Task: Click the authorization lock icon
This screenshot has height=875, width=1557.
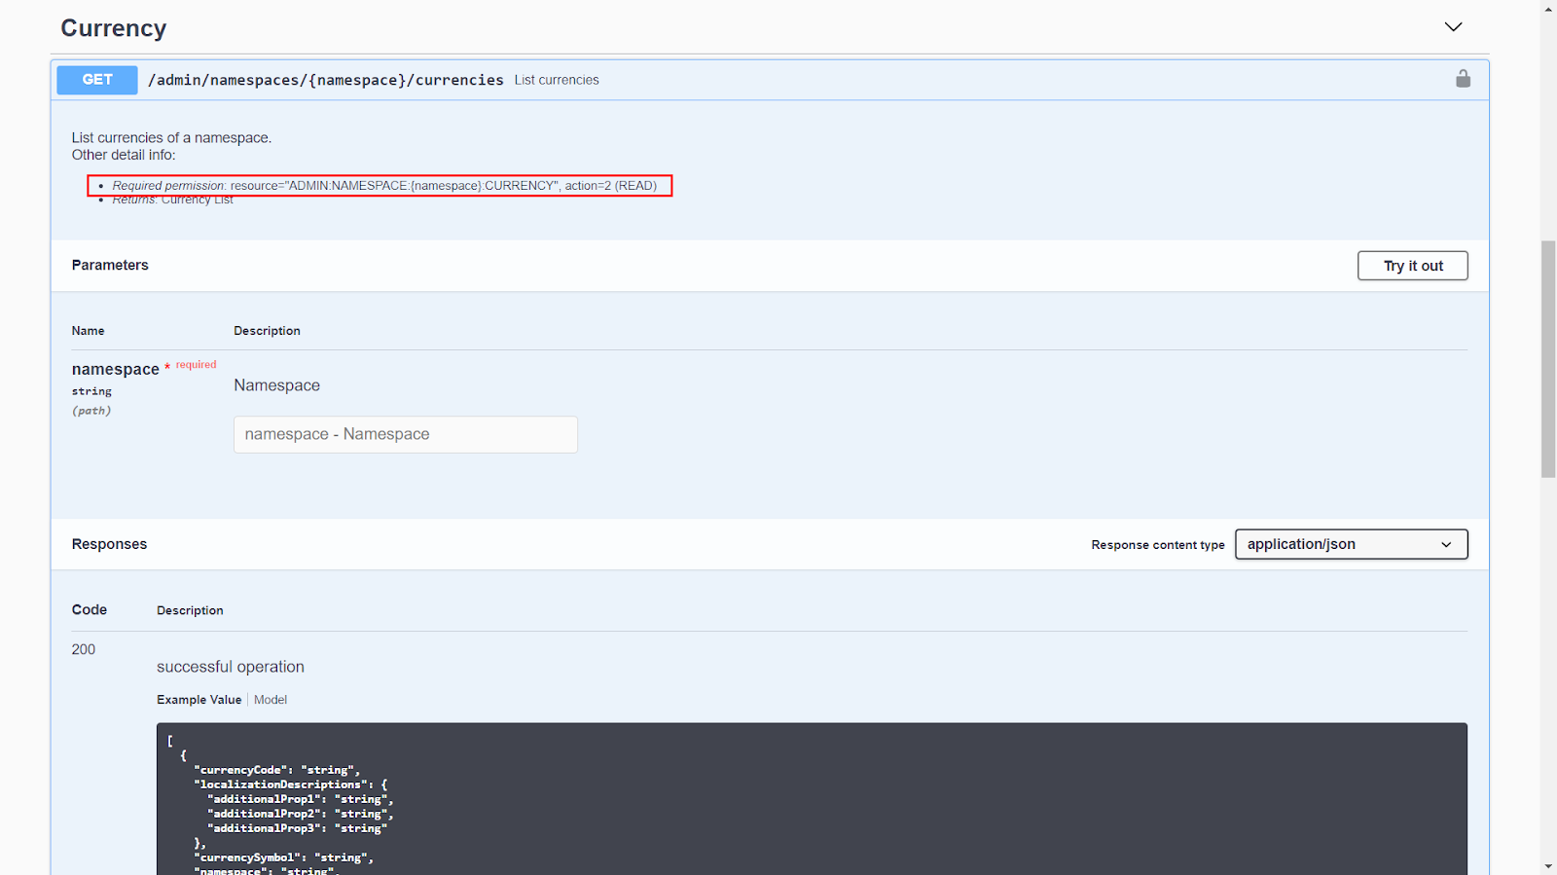Action: coord(1463,79)
